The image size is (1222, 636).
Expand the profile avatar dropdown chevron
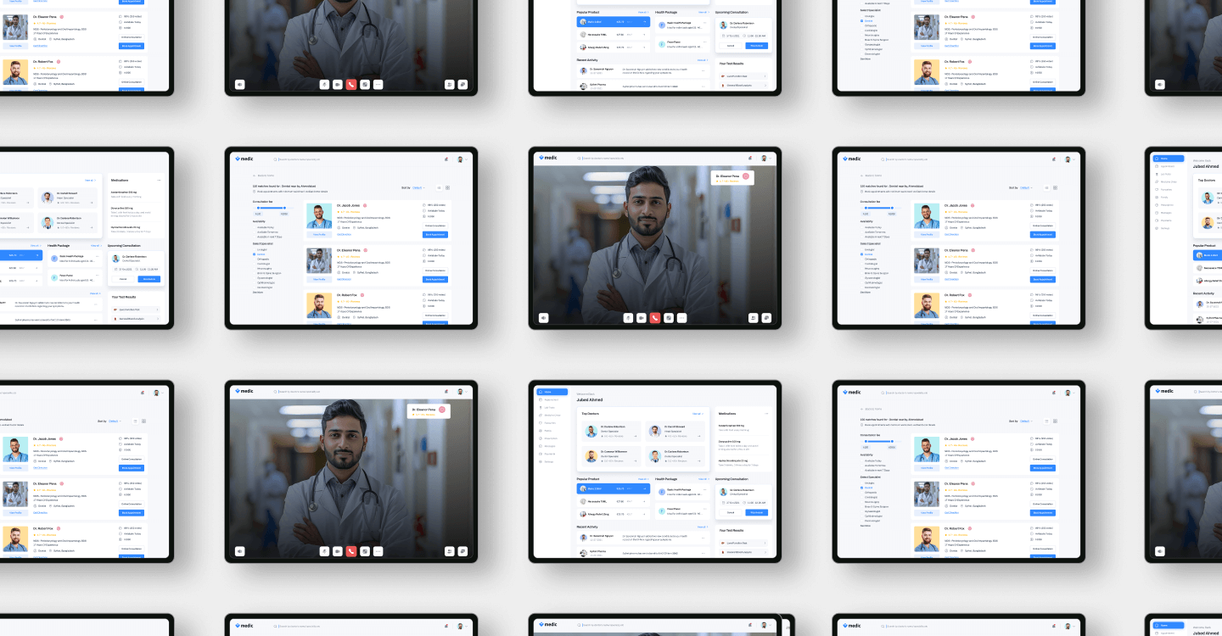[467, 159]
